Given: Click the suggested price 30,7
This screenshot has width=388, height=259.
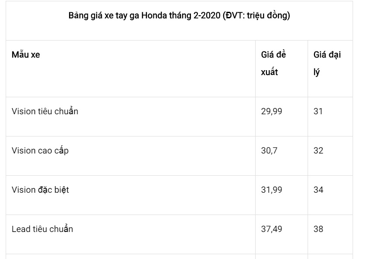Looking at the screenshot, I should [x=270, y=150].
